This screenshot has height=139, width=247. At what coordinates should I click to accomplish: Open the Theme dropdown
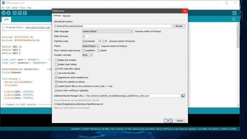90,46
